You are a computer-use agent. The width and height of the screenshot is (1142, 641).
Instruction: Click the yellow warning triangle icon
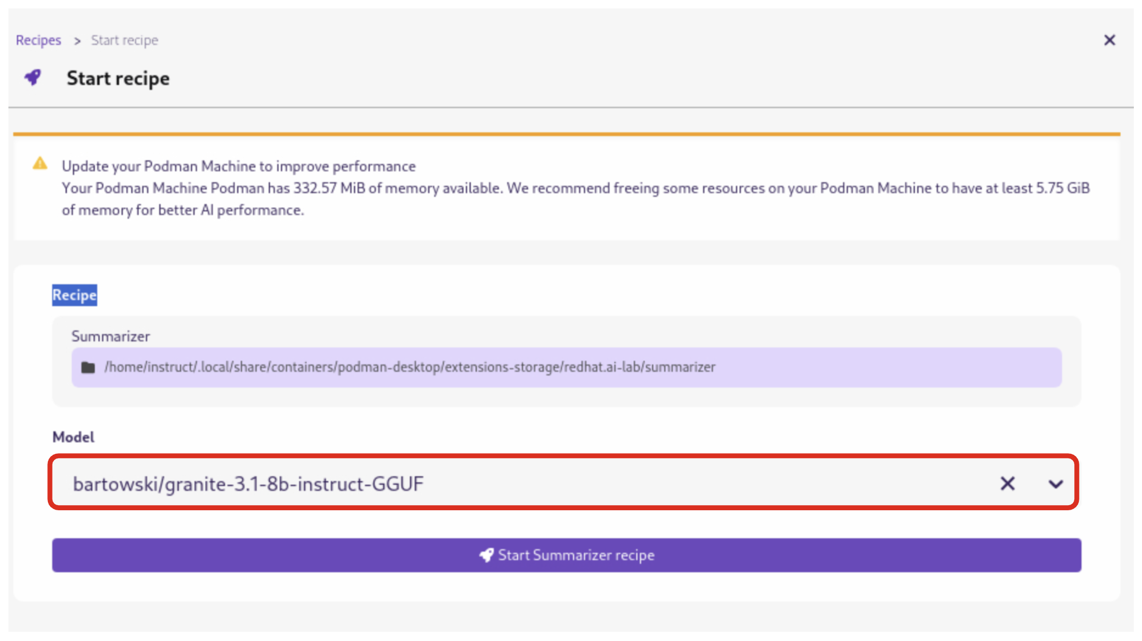tap(40, 164)
